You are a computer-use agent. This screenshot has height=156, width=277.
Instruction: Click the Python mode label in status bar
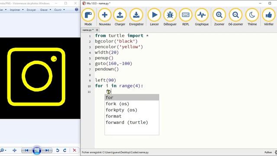268,152
